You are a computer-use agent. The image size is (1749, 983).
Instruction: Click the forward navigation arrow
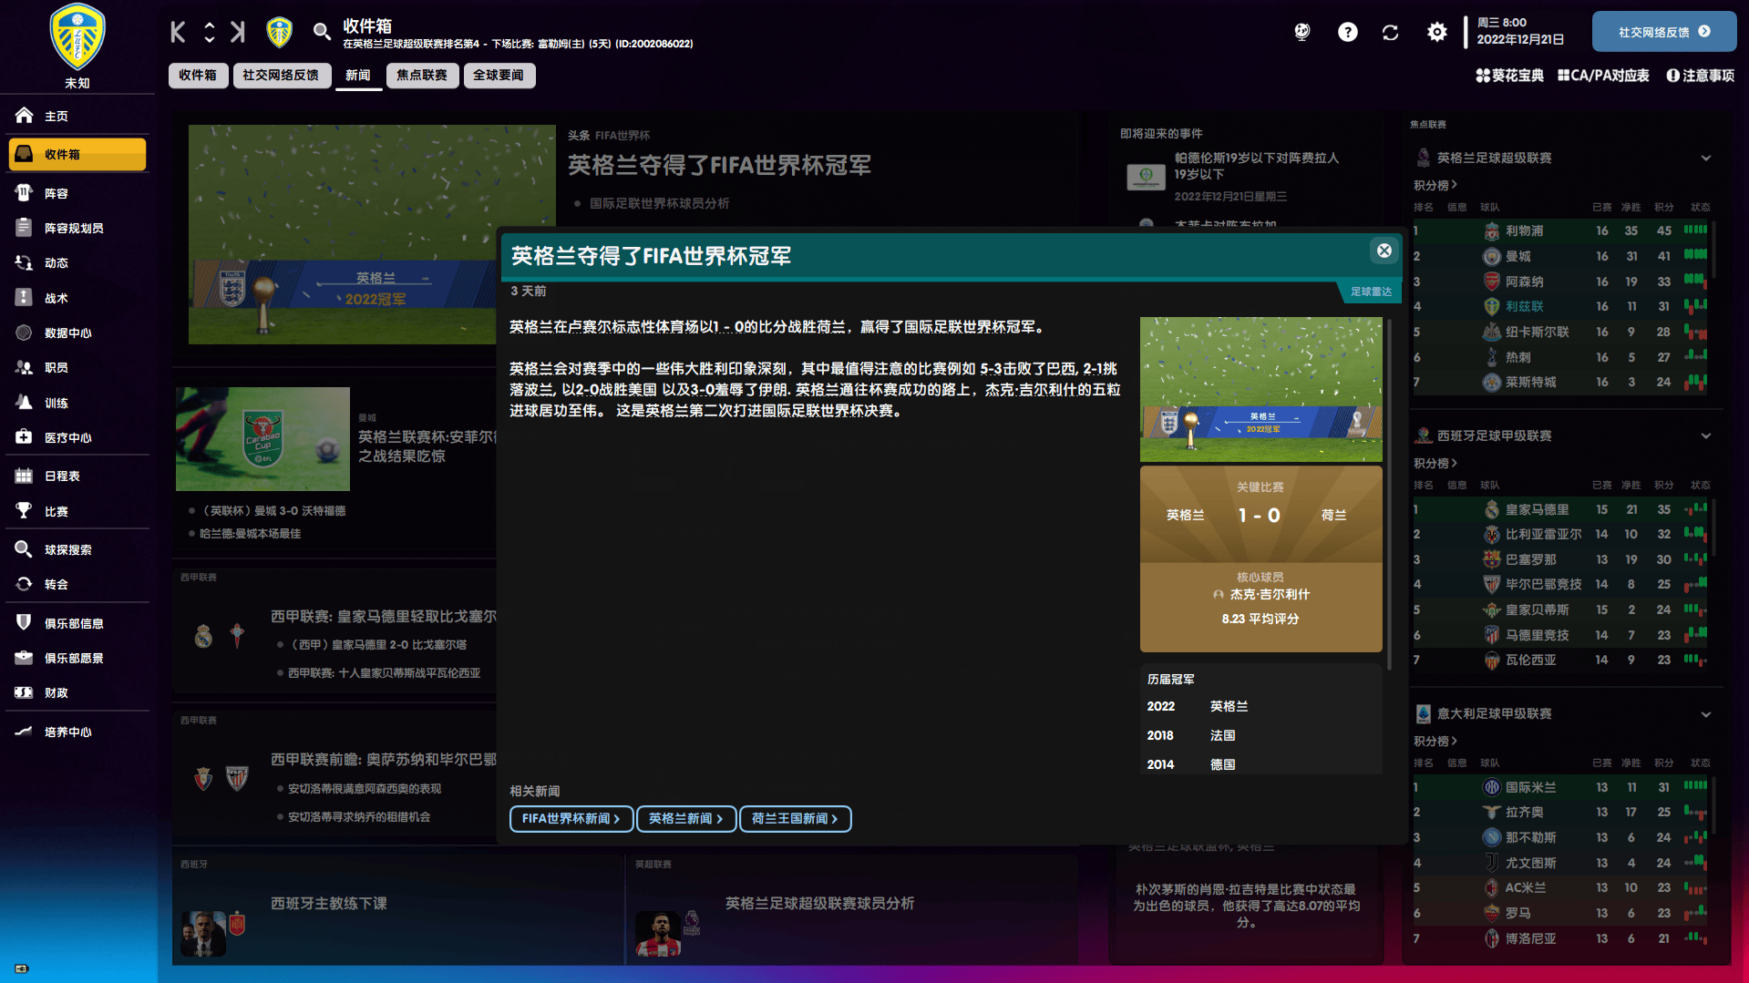click(239, 33)
